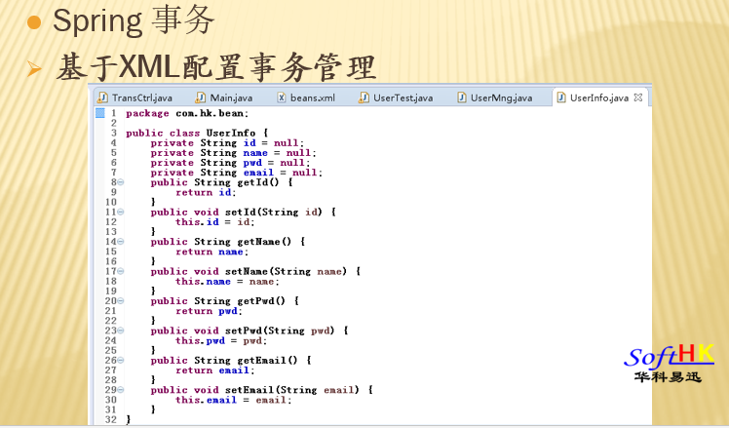This screenshot has width=729, height=428.
Task: Click the 'private String name = null;' line
Action: pos(233,153)
